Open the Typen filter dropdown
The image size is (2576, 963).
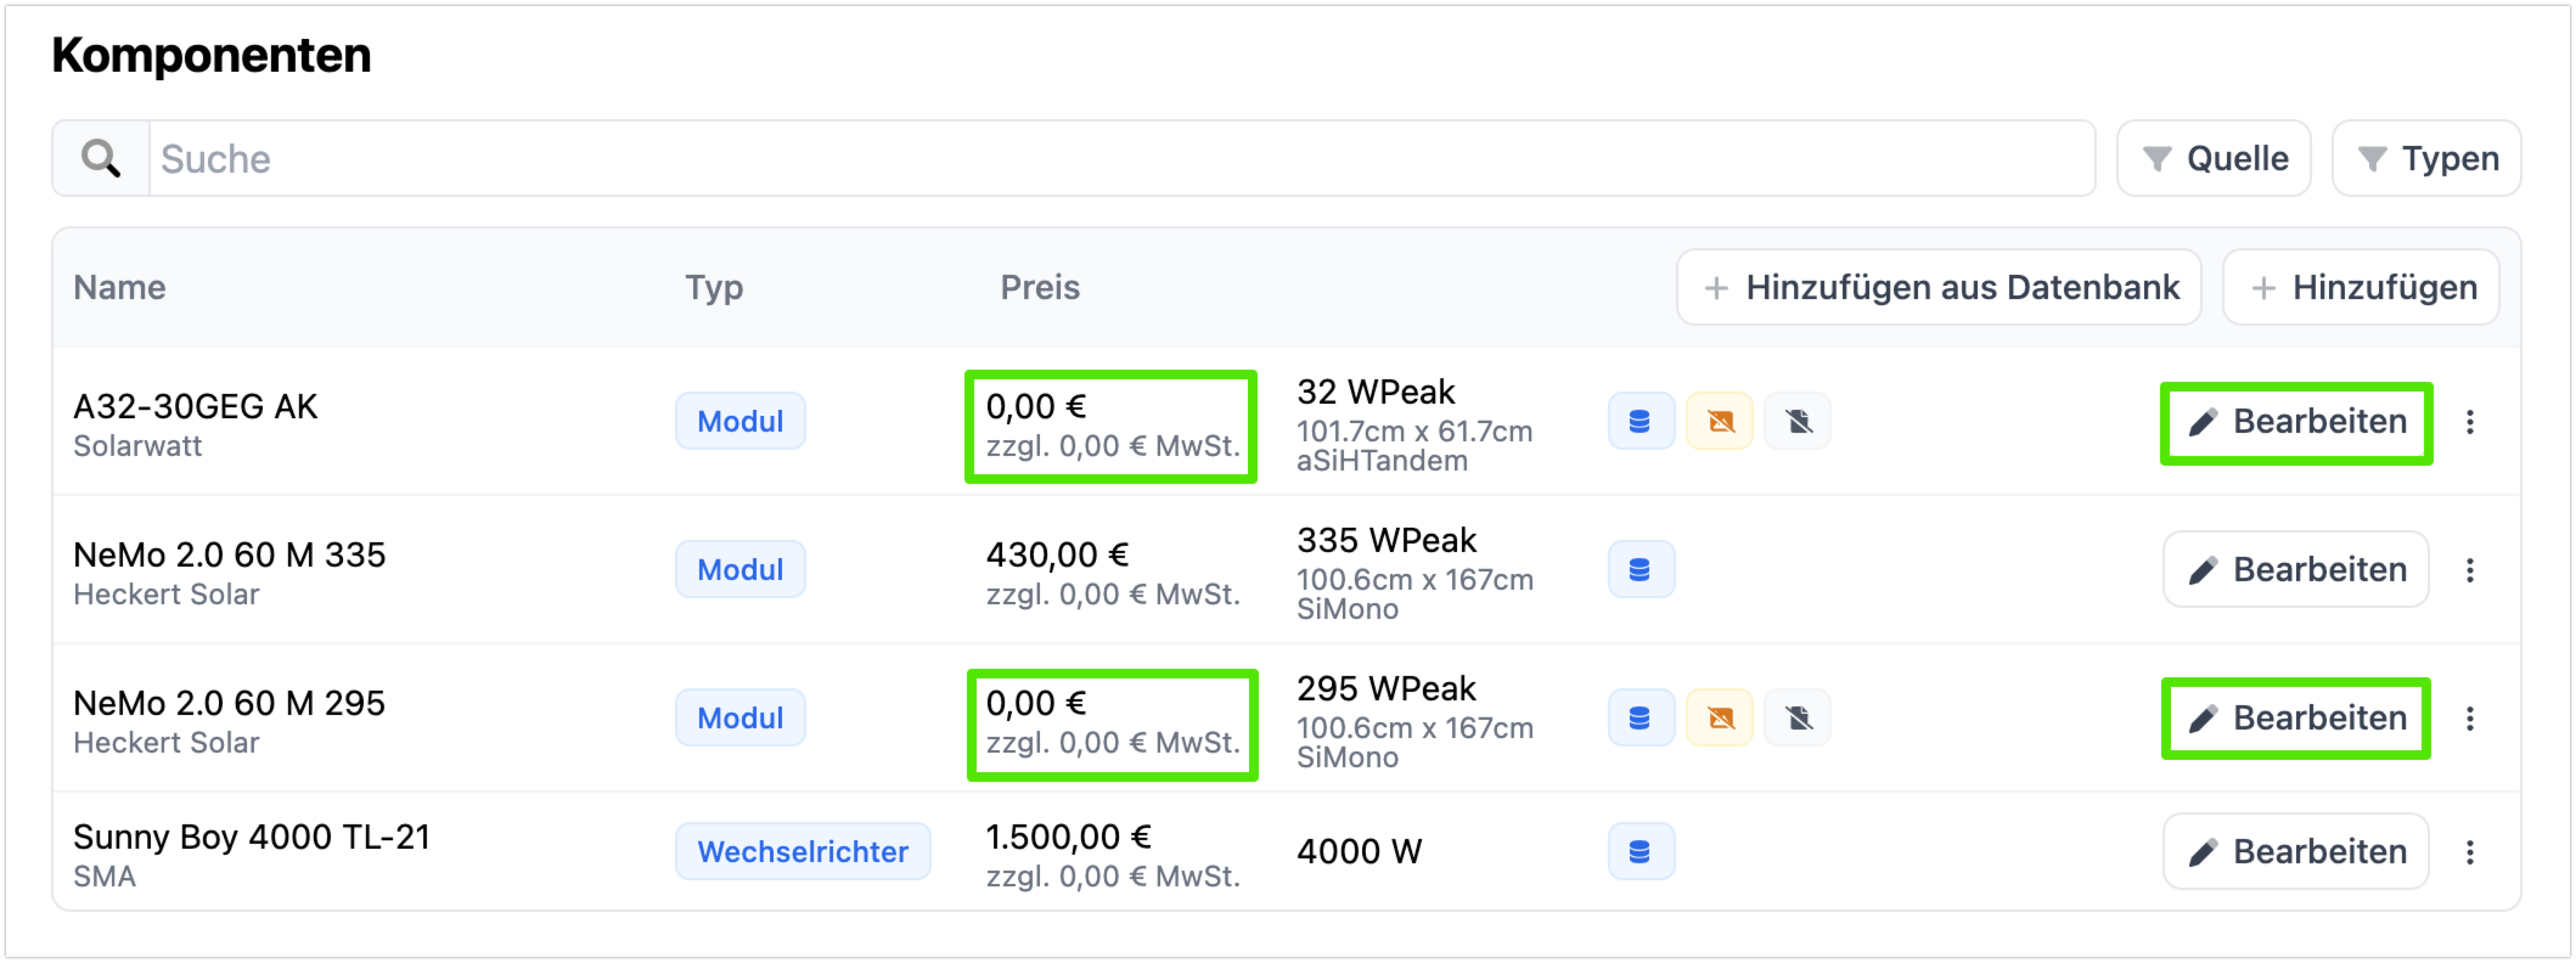(x=2426, y=158)
